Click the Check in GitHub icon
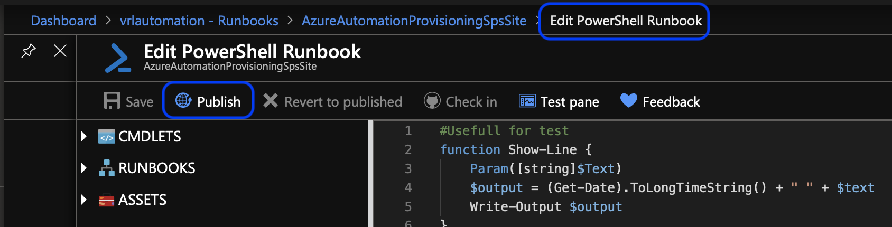 click(x=432, y=101)
